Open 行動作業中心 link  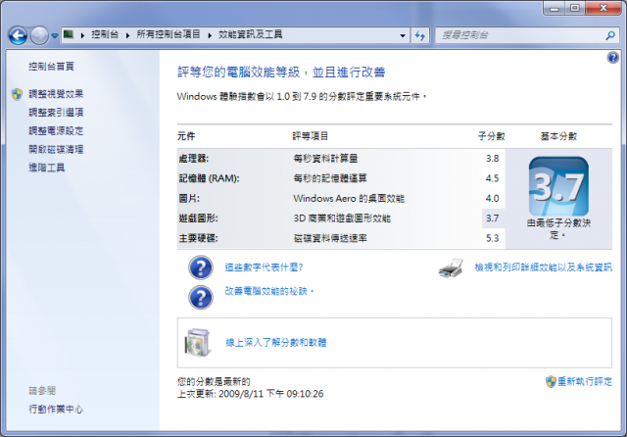pos(56,409)
